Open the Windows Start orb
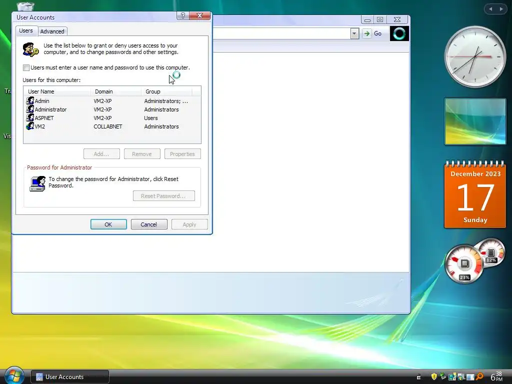Screen dimensions: 512x384 (13, 375)
